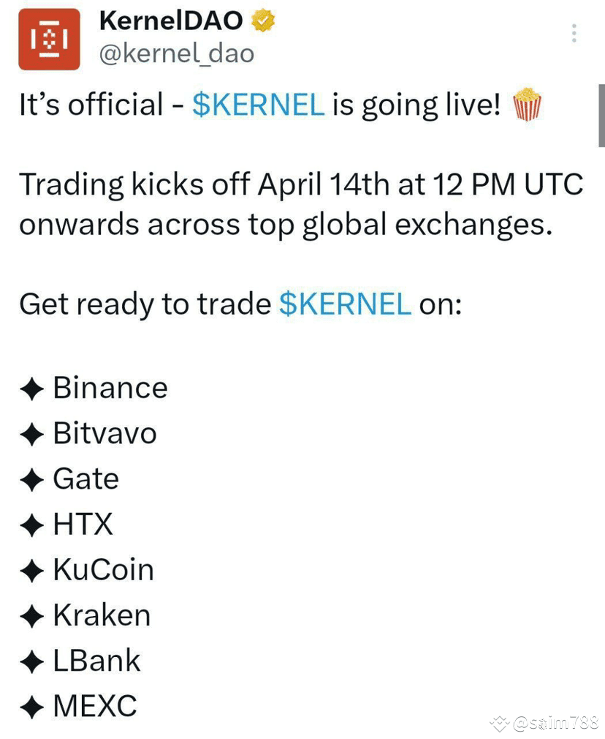Open the second $KERNEL cashtag link
Image resolution: width=605 pixels, height=739 pixels.
[345, 304]
